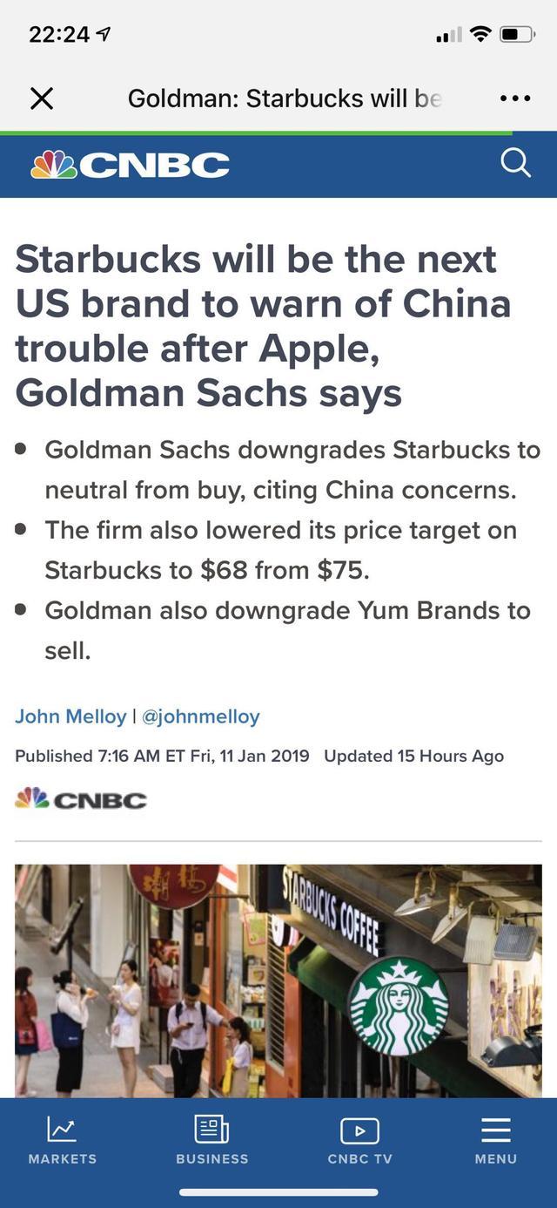
Task: Close the in-app browser with X
Action: (42, 98)
